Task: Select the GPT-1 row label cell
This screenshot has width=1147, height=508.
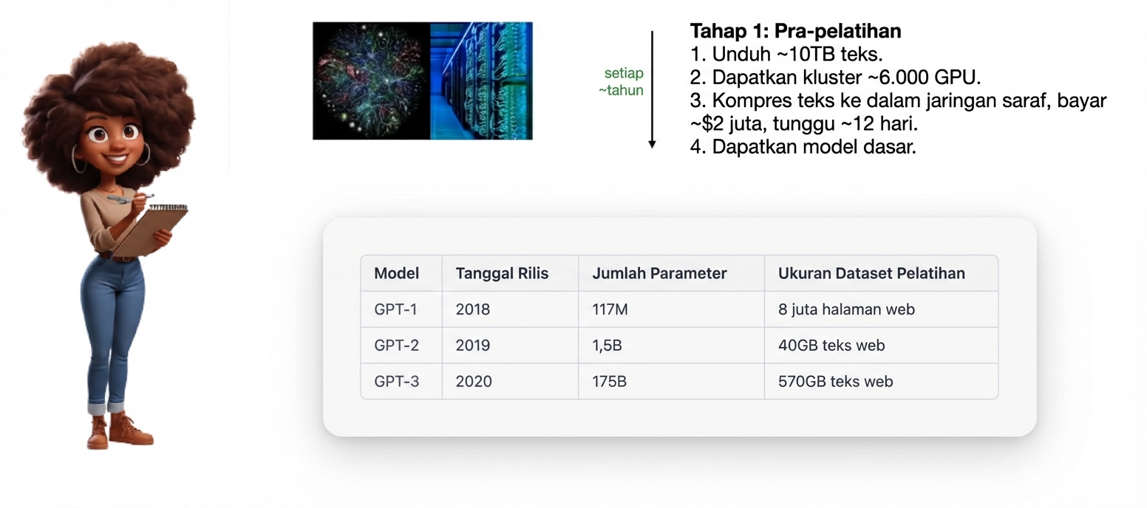Action: [x=396, y=309]
